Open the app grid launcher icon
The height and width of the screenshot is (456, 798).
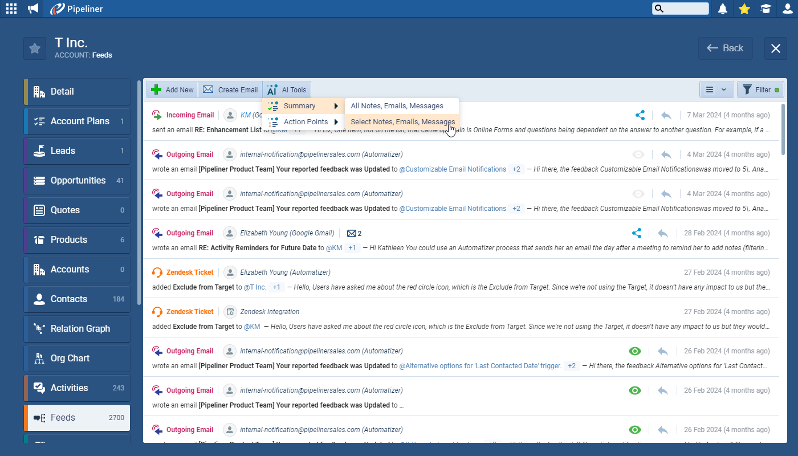point(11,9)
